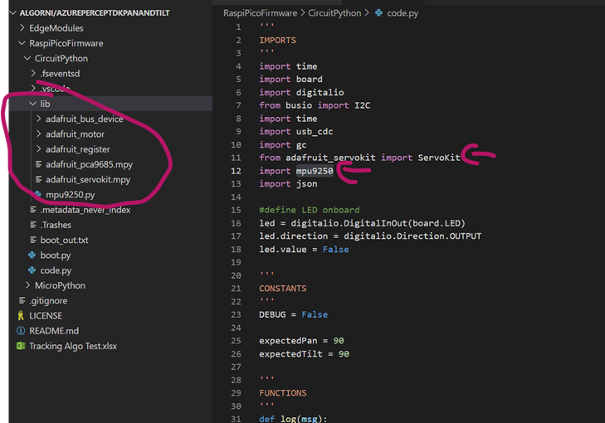
Task: Collapse the CircuitPython folder chevron
Action: pos(27,58)
